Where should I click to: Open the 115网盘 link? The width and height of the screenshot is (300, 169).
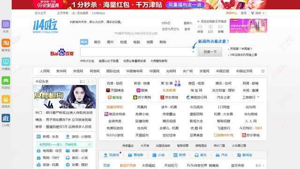[224, 107]
